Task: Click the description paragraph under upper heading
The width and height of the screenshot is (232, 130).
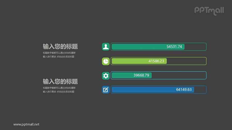Action: click(59, 55)
